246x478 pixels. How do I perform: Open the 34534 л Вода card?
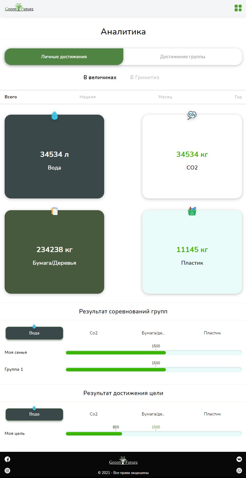click(x=54, y=157)
